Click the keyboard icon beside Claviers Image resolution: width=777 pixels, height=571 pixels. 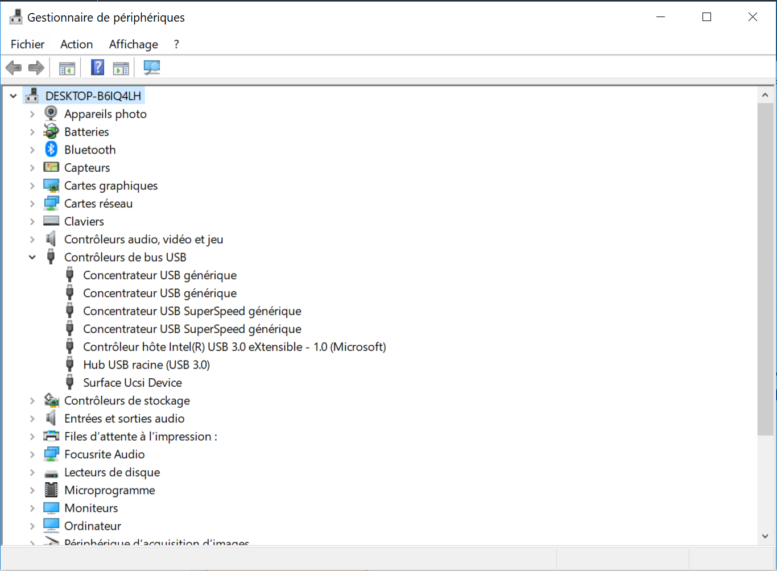[x=51, y=221]
